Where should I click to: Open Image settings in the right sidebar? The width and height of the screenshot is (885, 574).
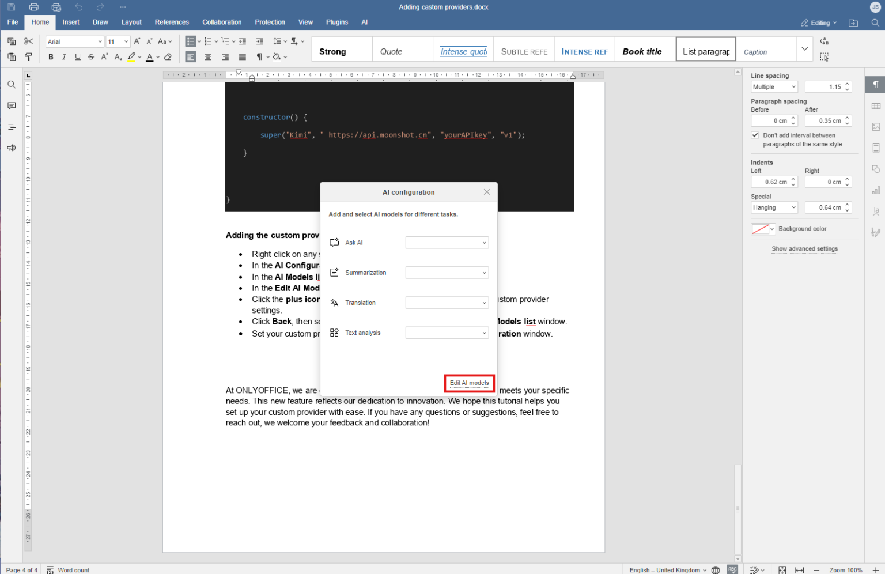tap(876, 127)
